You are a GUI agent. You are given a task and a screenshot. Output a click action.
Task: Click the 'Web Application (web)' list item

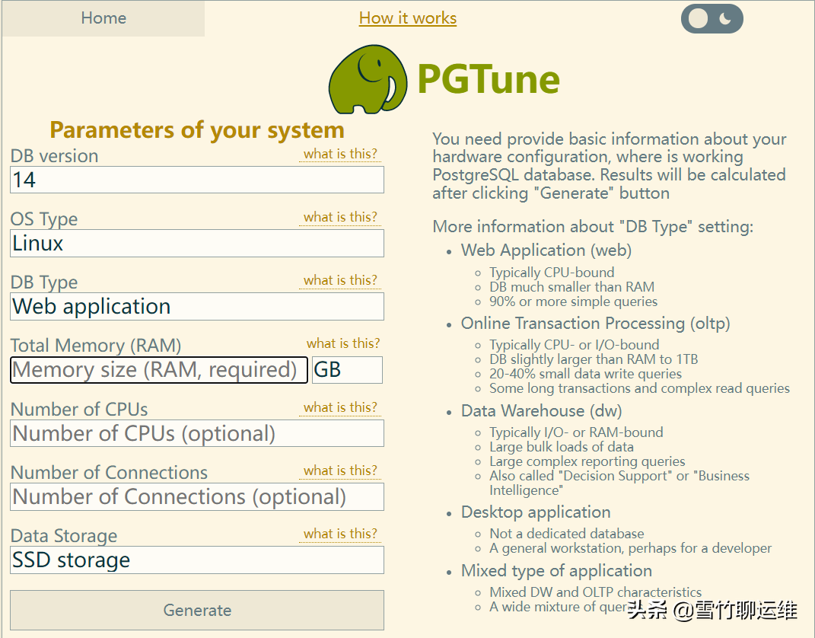[546, 250]
